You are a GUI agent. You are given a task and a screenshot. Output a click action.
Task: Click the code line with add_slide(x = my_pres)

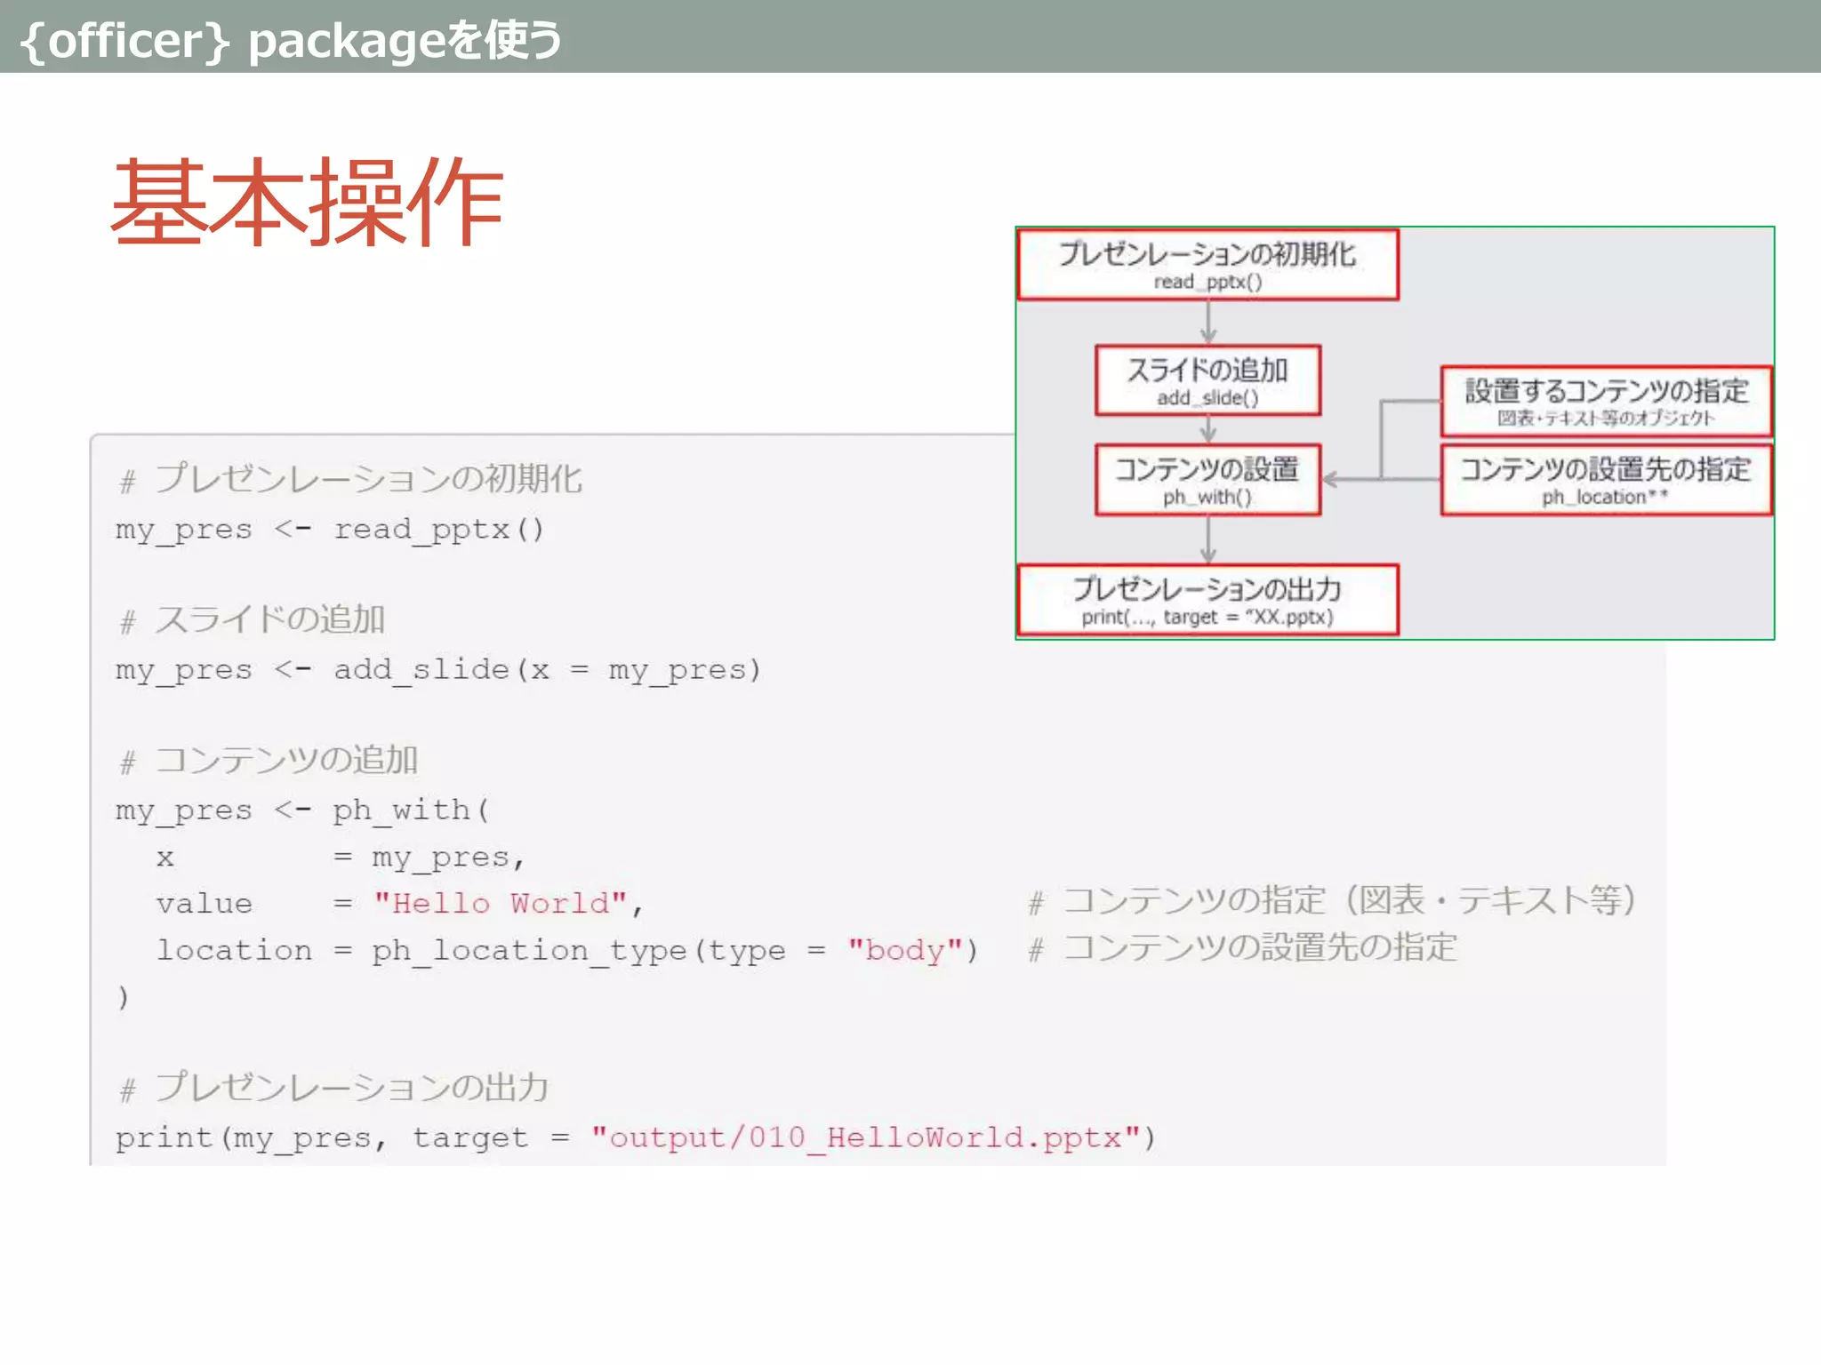(x=437, y=670)
